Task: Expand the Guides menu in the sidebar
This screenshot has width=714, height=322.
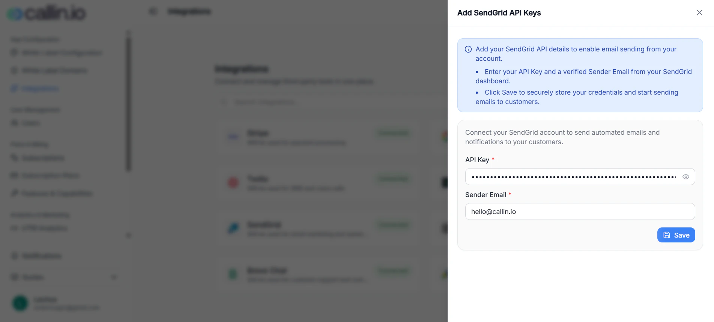Action: point(114,277)
